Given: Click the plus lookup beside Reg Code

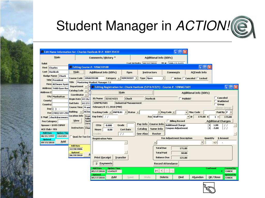Looking at the screenshot, I should [x=174, y=112].
